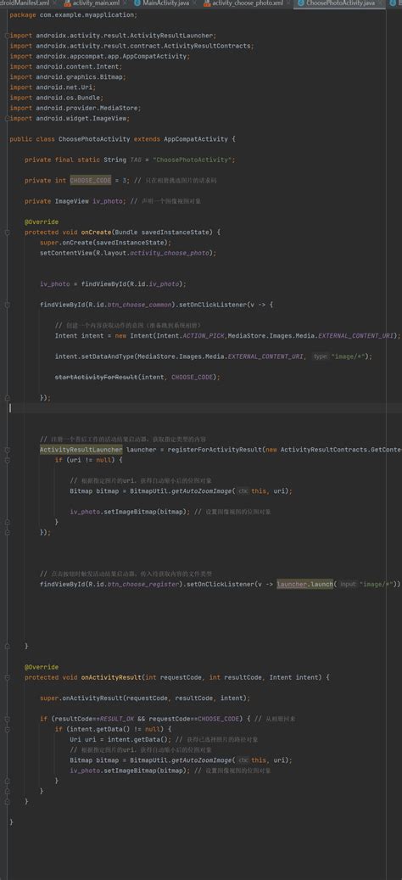Screen dimensions: 402x880
Task: Click the highlighted ActivityResultLauncher type
Action: [x=81, y=450]
